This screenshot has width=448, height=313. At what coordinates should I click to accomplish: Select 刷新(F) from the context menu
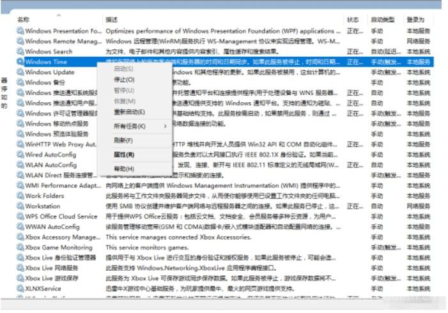pyautogui.click(x=123, y=141)
